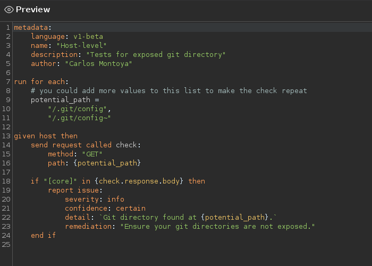Click the Preview eye icon
This screenshot has height=266, width=372.
(x=9, y=10)
